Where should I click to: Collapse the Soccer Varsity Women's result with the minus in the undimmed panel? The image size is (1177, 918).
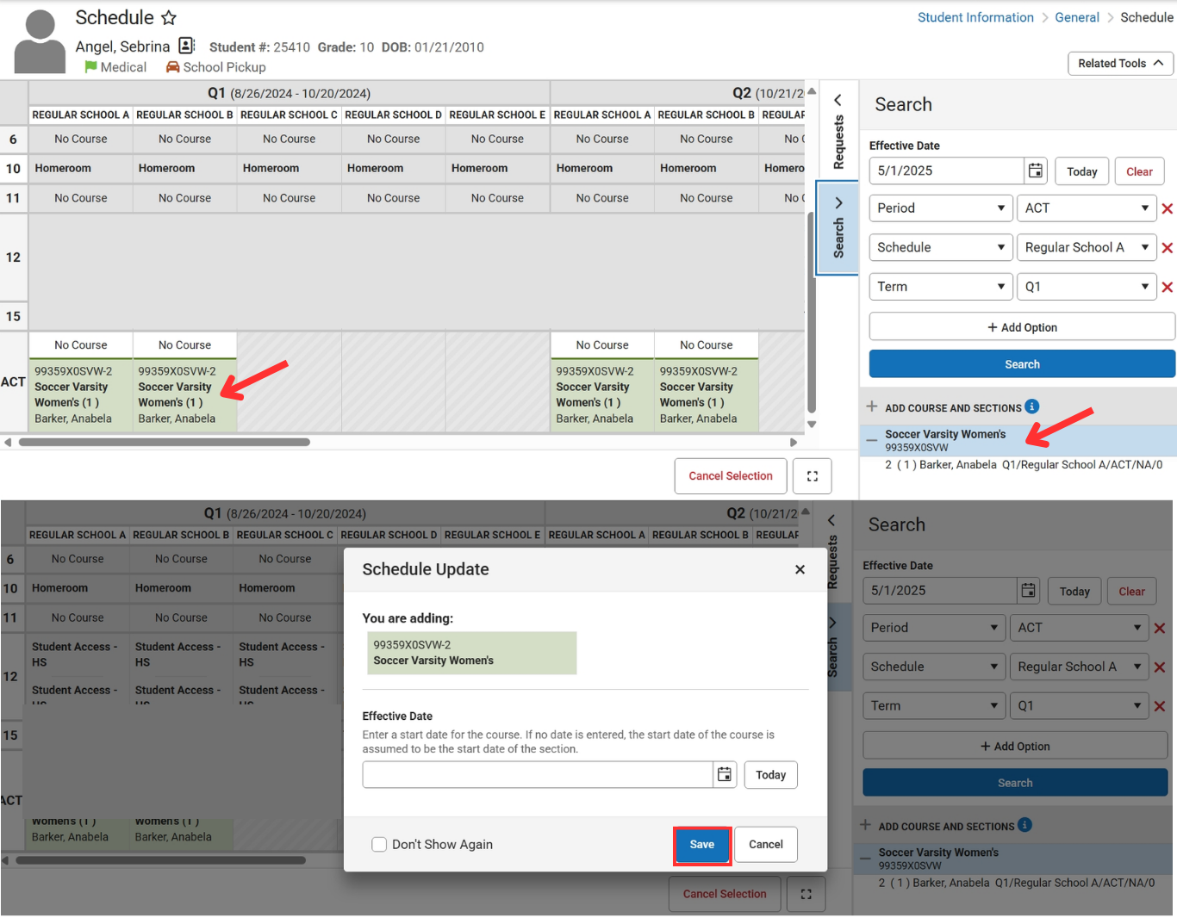[x=872, y=440]
